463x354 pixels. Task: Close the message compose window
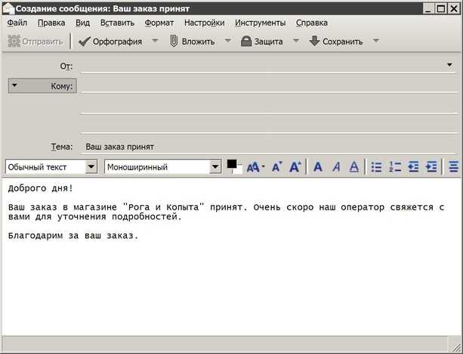click(x=454, y=8)
